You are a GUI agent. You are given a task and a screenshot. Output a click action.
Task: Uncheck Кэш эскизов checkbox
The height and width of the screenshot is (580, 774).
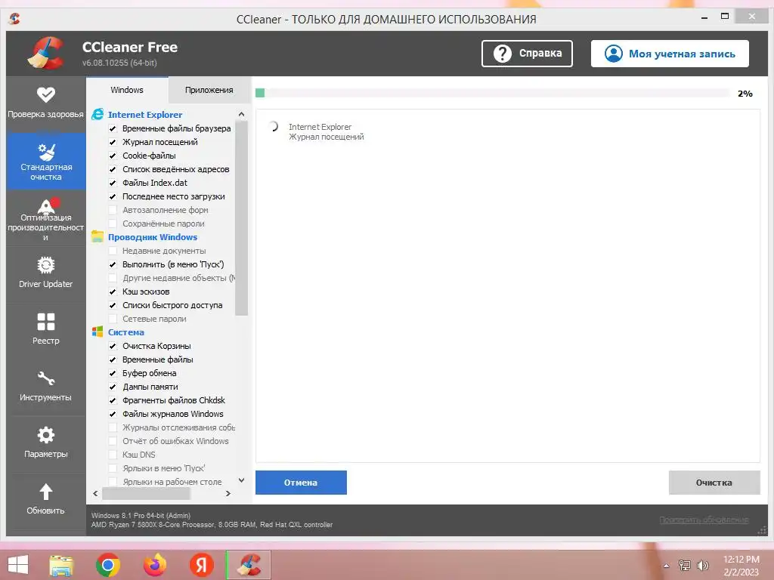tap(113, 292)
